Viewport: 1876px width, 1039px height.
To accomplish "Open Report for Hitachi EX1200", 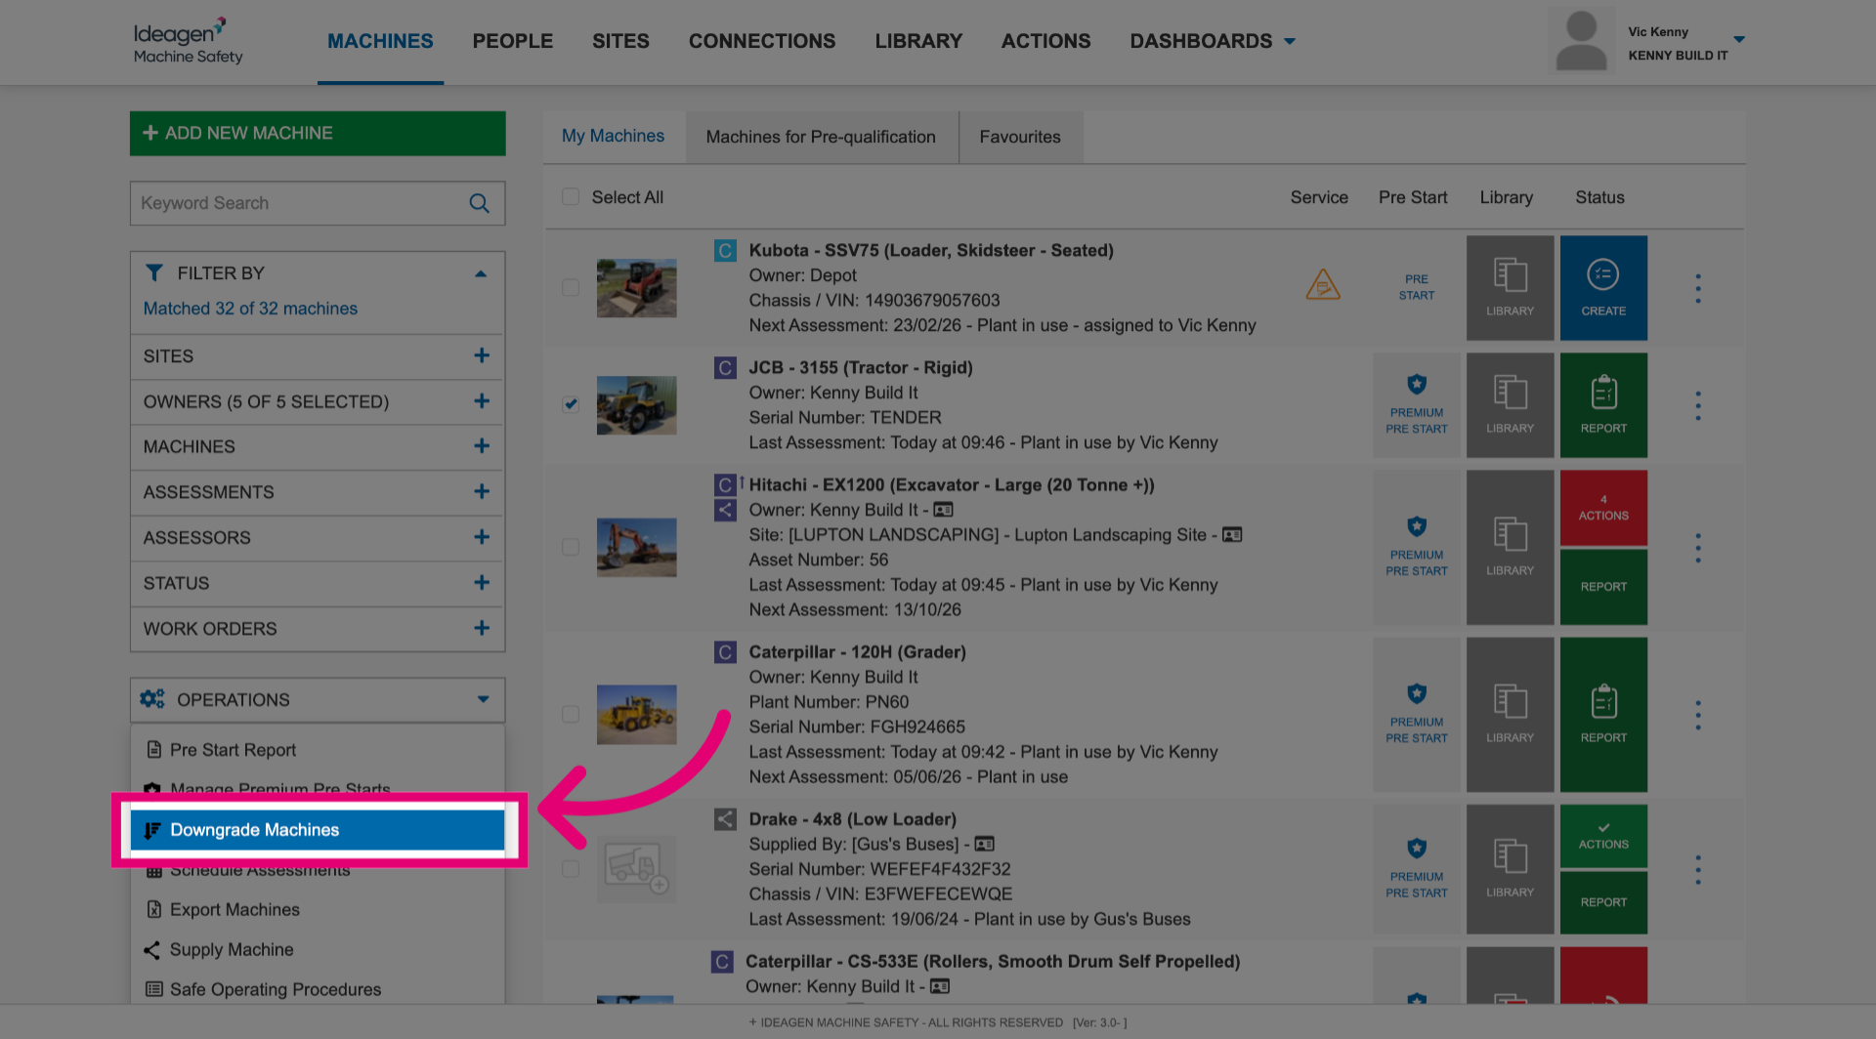I will coord(1603,587).
